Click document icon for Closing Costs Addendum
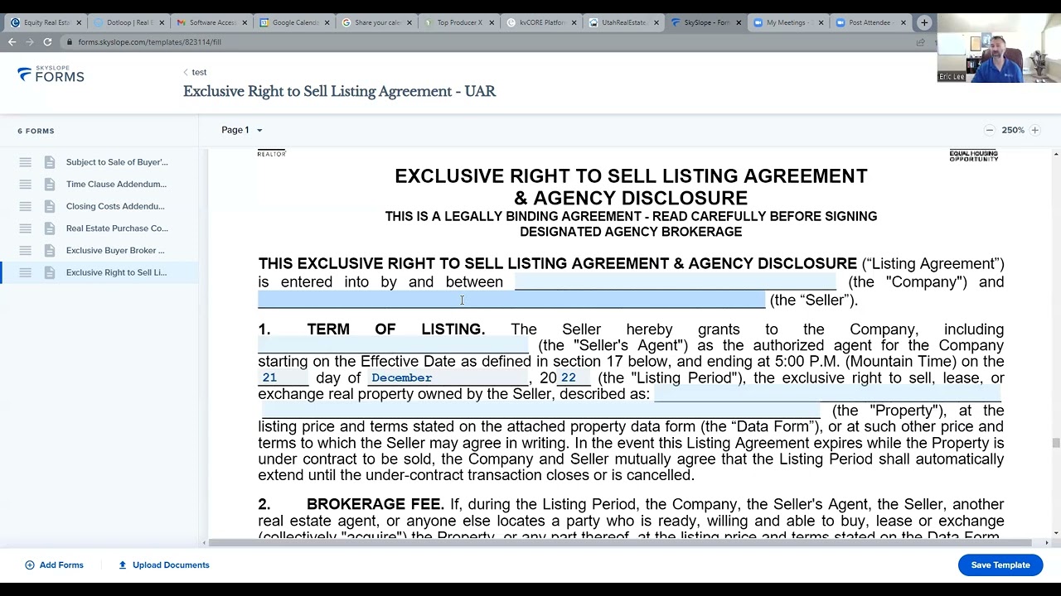Viewport: 1061px width, 596px height. (x=50, y=206)
